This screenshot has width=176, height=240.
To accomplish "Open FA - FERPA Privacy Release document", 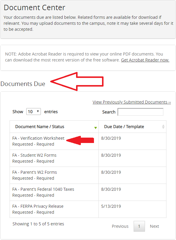I will pyautogui.click(x=38, y=206).
